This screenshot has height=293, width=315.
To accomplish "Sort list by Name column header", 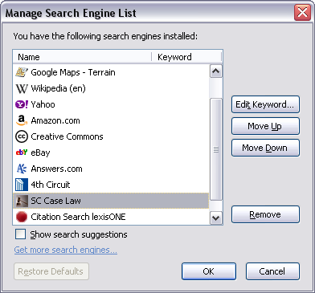I will 82,57.
